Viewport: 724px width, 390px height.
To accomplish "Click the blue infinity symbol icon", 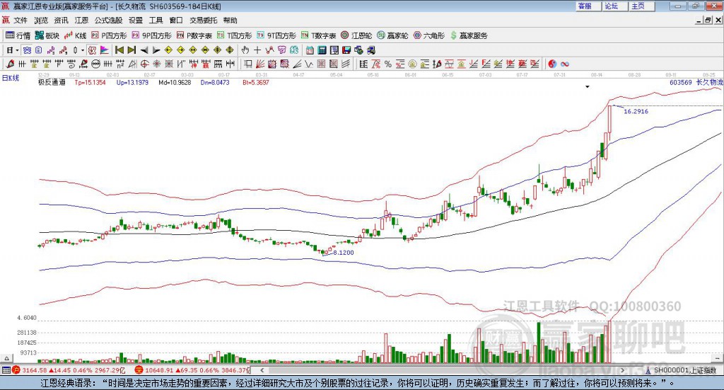I will (565, 64).
